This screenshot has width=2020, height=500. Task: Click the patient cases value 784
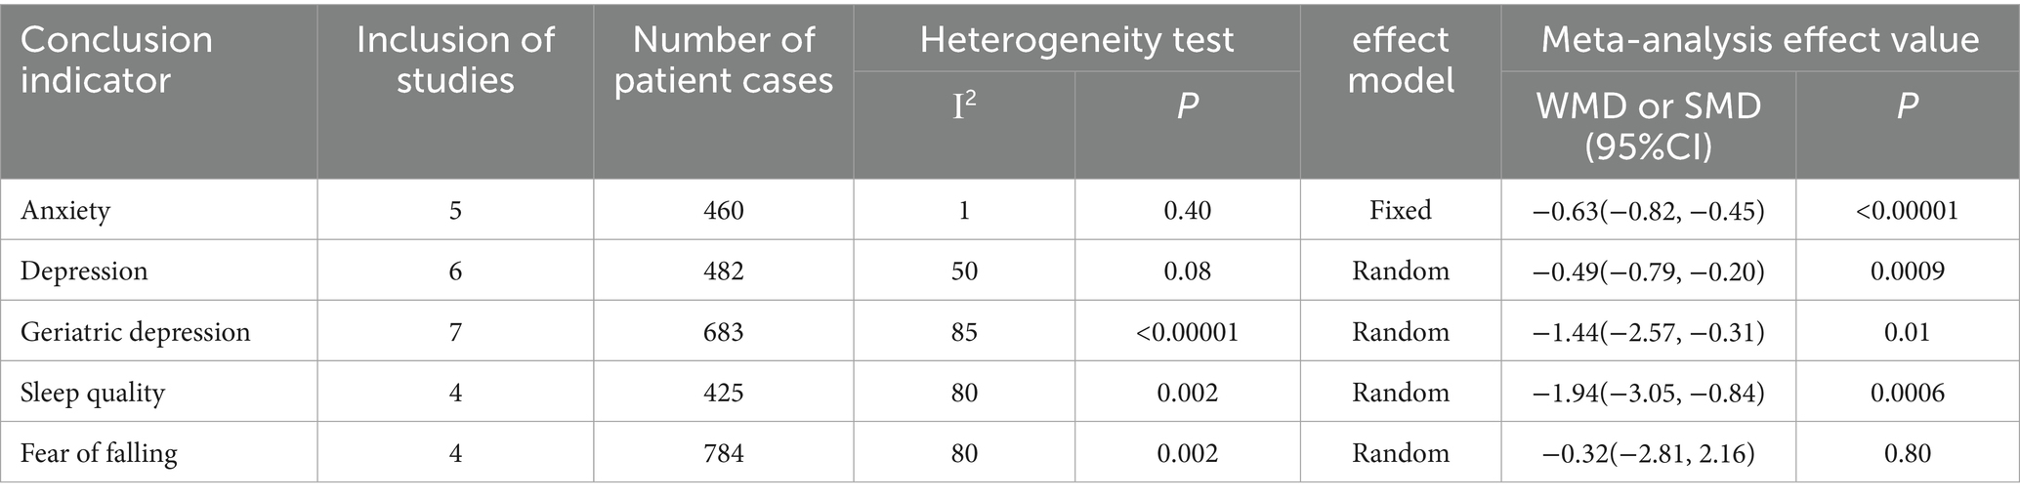723,453
